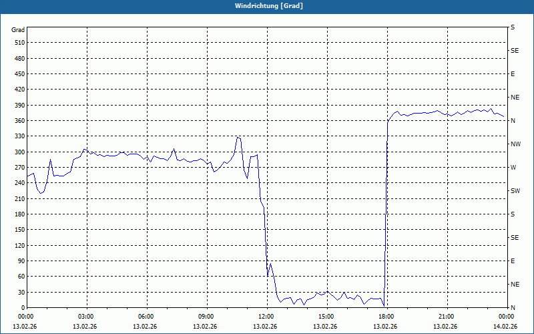Click the W compass label
Viewport: 534px width, 334px height.
[x=513, y=168]
